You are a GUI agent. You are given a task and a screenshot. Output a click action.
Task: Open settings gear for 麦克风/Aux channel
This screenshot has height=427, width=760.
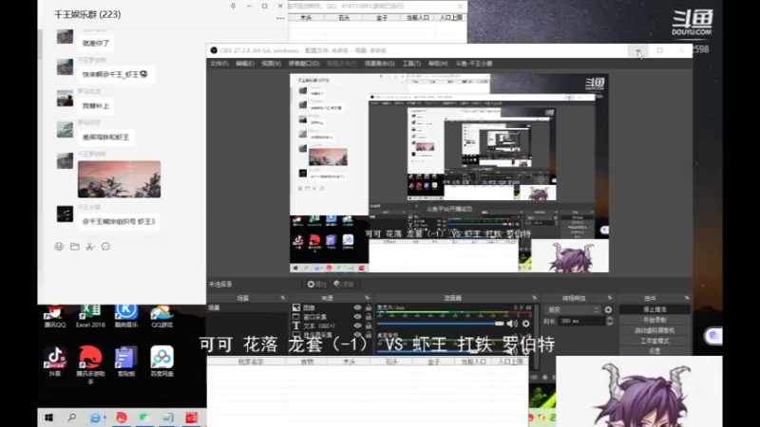point(526,324)
